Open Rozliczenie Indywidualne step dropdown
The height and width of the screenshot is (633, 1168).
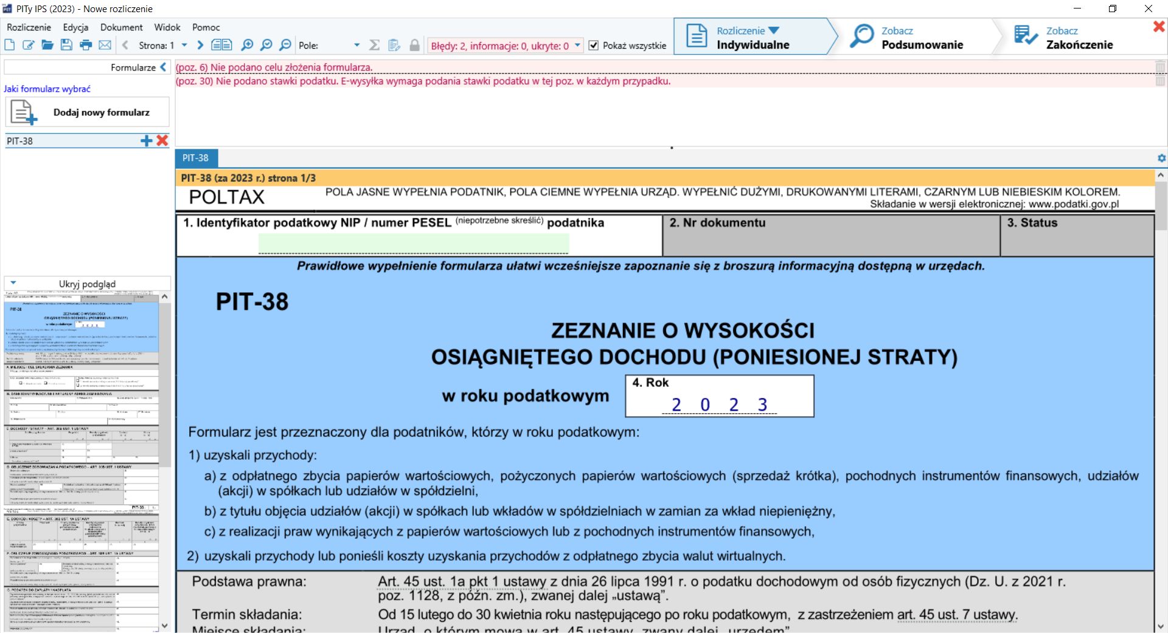pos(774,30)
